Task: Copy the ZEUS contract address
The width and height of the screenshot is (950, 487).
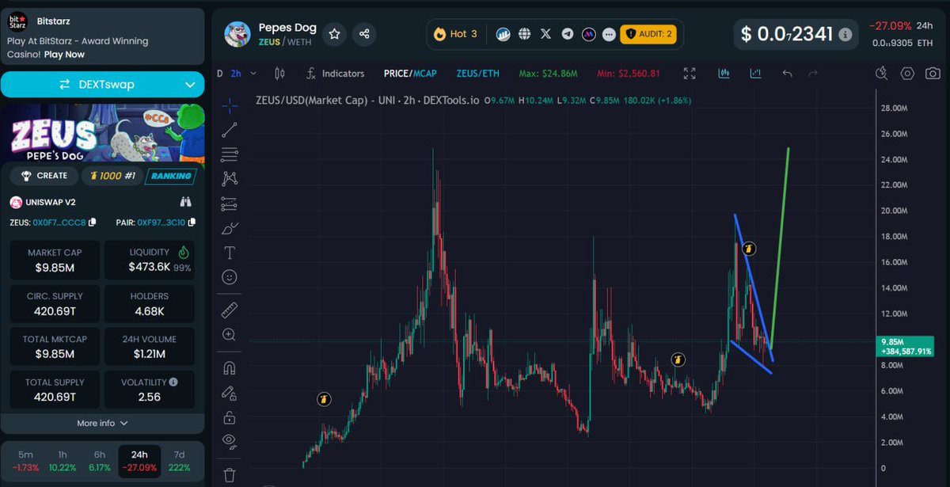Action: coord(93,223)
